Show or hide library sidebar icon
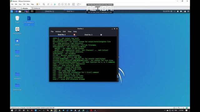The height and width of the screenshot is (112, 200). (x=59, y=4)
